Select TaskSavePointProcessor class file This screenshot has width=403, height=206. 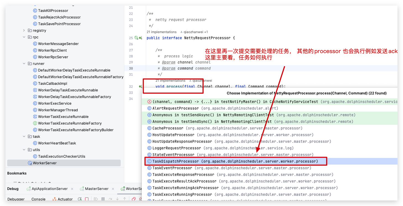coord(59,24)
